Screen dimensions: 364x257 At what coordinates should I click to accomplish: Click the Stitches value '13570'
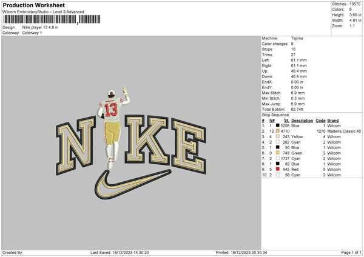click(x=355, y=4)
